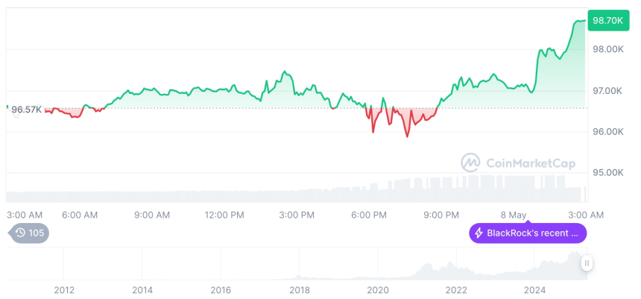Click the 98.00K price axis label
This screenshot has height=299, width=641.
(607, 49)
